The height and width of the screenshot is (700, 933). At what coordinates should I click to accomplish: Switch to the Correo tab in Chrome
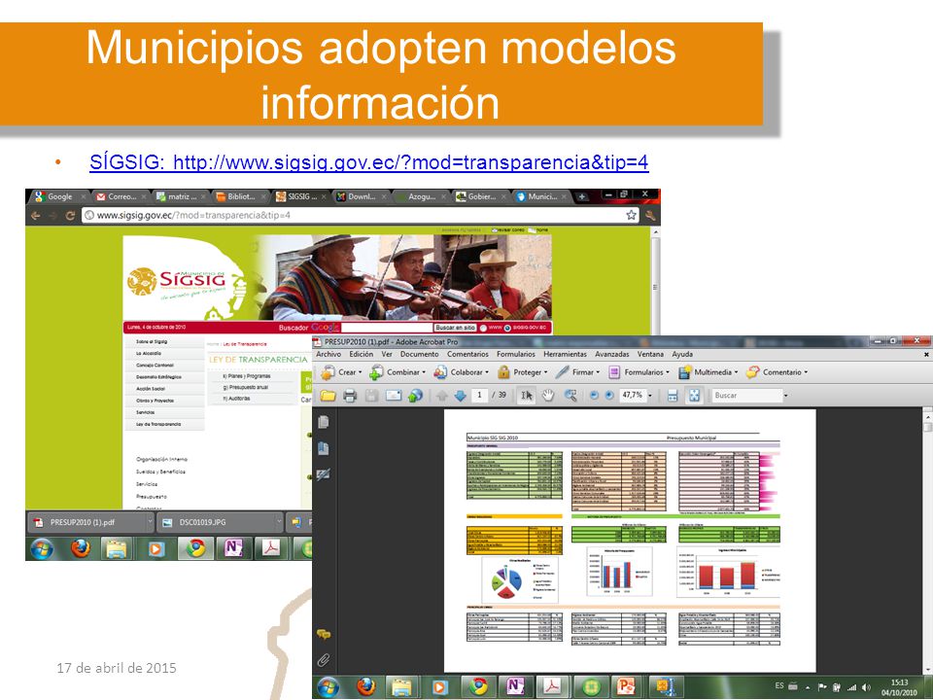click(121, 196)
